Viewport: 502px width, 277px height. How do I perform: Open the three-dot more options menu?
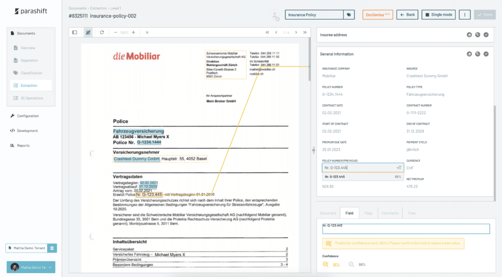click(x=464, y=15)
